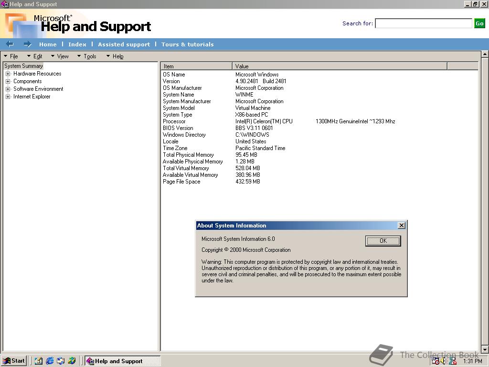Click value Pacific Standard Time
The height and width of the screenshot is (367, 489).
(260, 148)
